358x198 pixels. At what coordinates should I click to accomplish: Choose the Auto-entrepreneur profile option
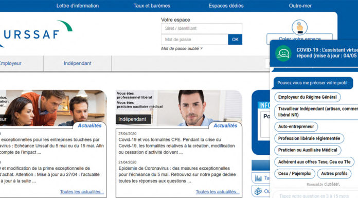tap(296, 127)
